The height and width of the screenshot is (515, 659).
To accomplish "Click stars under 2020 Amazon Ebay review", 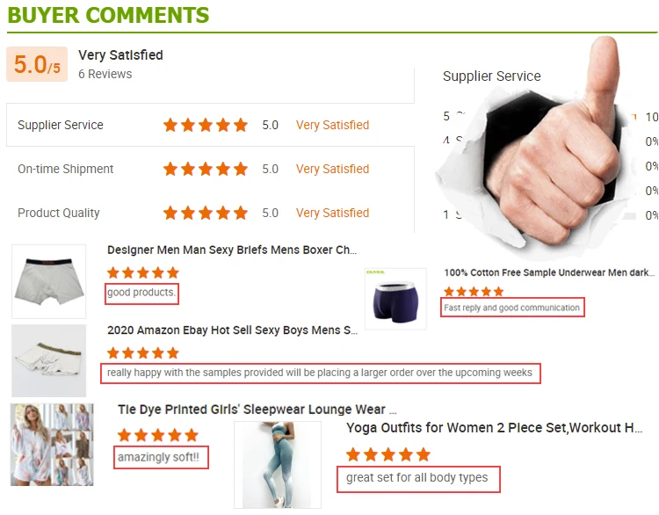I will [x=143, y=352].
